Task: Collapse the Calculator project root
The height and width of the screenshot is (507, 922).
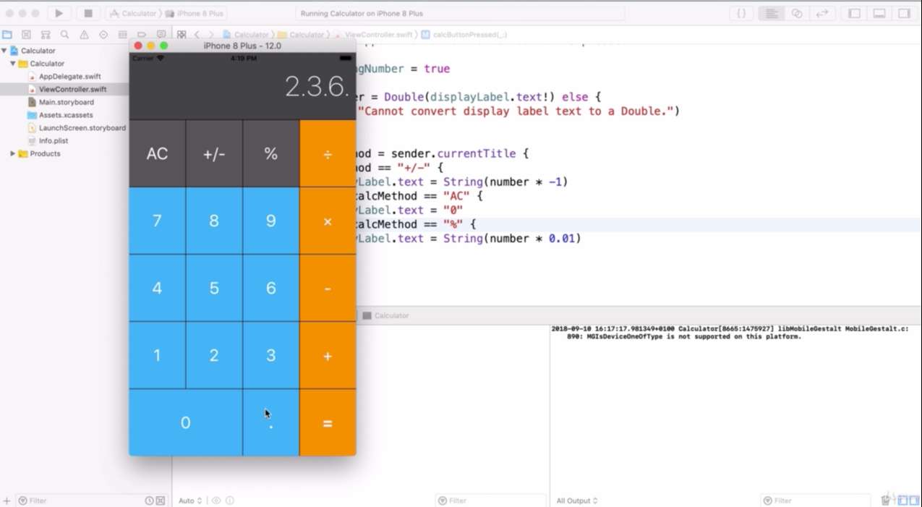Action: (x=4, y=51)
